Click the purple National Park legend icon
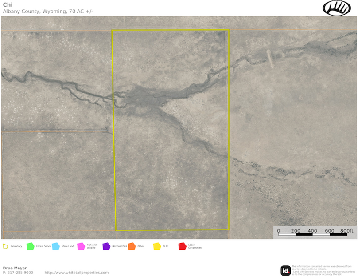 click(106, 246)
